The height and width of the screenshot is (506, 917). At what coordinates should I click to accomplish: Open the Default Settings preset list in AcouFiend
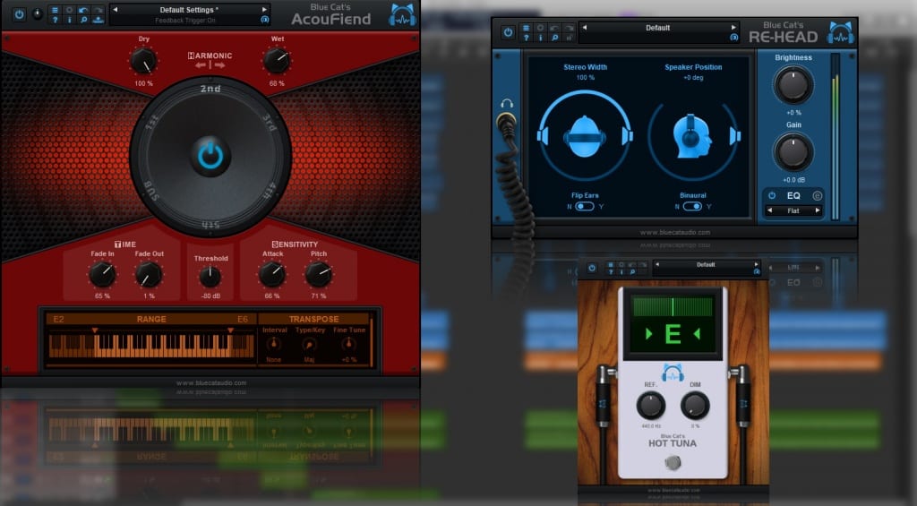coord(189,10)
